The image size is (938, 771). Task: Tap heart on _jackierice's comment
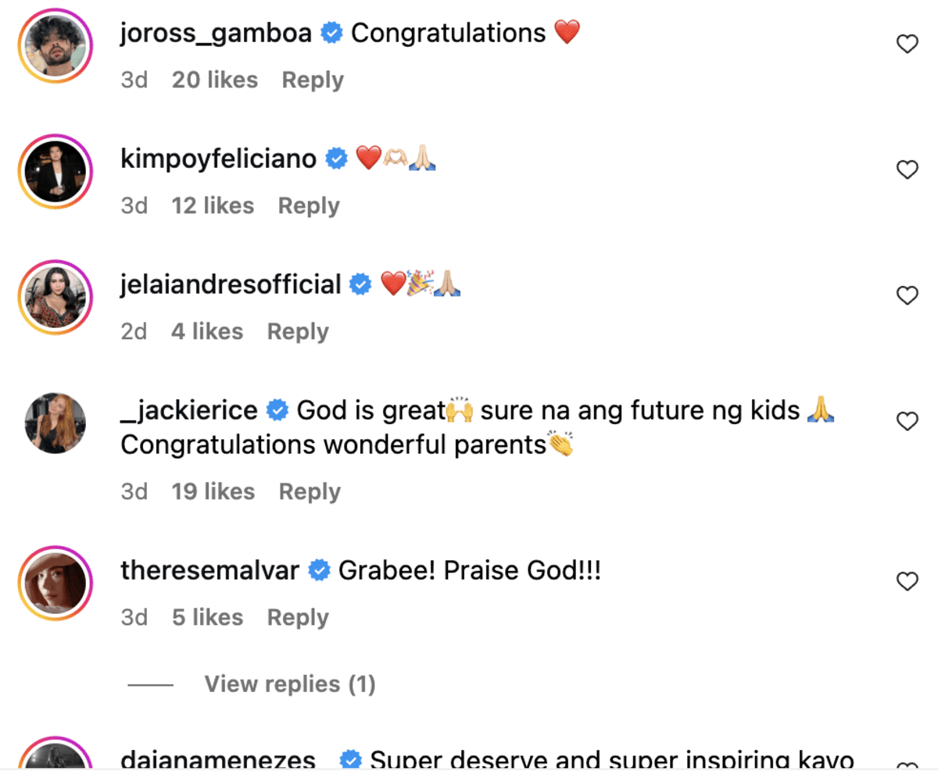coord(907,422)
